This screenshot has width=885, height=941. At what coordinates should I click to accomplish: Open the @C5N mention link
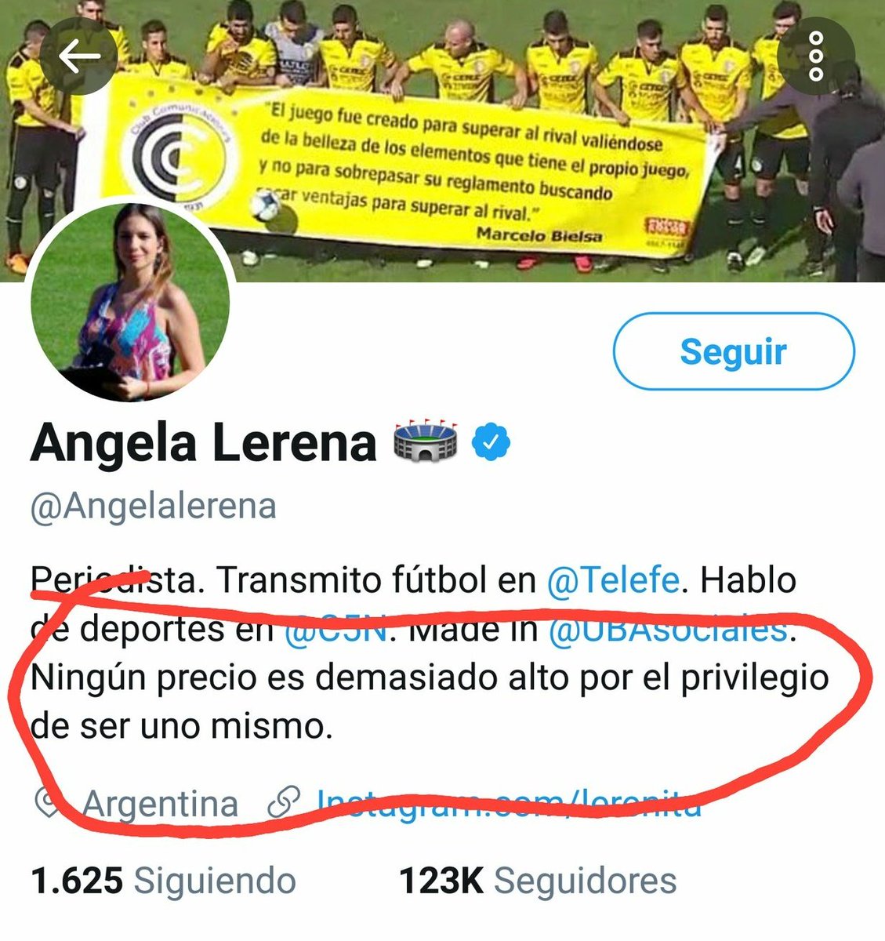[336, 629]
